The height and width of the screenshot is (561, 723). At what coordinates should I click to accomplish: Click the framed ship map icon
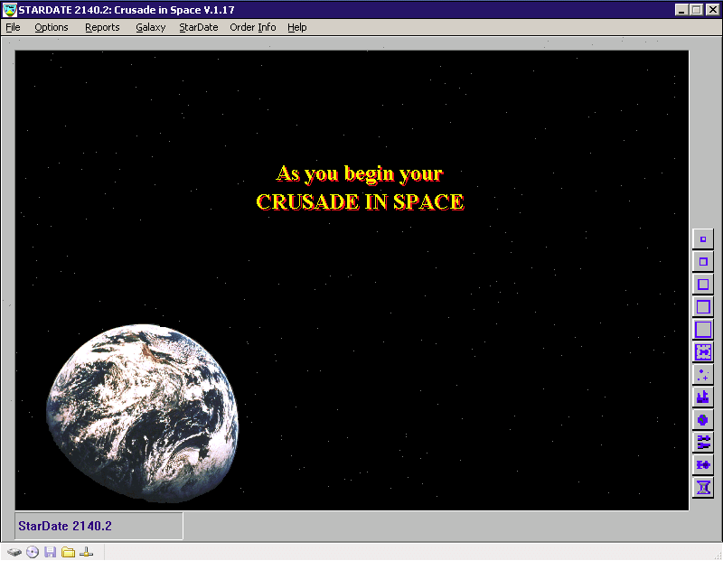pyautogui.click(x=703, y=352)
